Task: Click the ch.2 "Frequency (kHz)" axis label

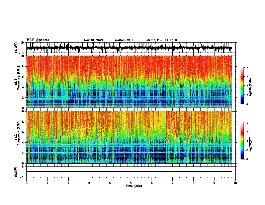Action: click(x=18, y=133)
